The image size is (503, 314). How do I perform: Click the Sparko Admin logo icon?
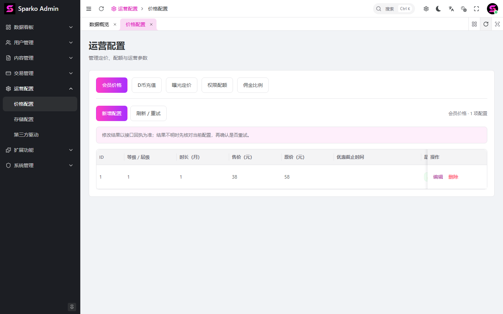point(10,9)
